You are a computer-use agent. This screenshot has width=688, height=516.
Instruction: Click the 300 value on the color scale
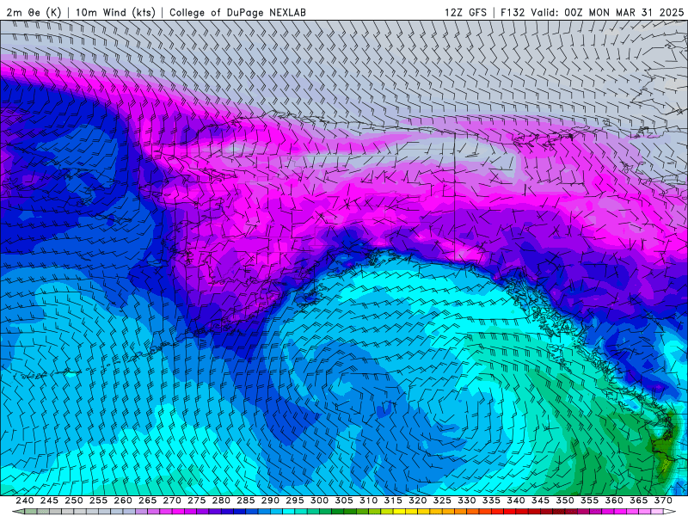tap(319, 501)
